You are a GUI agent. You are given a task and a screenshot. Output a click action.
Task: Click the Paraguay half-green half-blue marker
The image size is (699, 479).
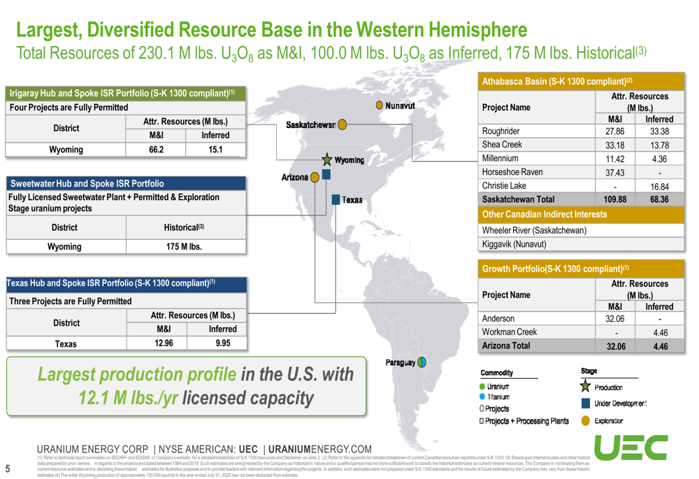tap(421, 362)
